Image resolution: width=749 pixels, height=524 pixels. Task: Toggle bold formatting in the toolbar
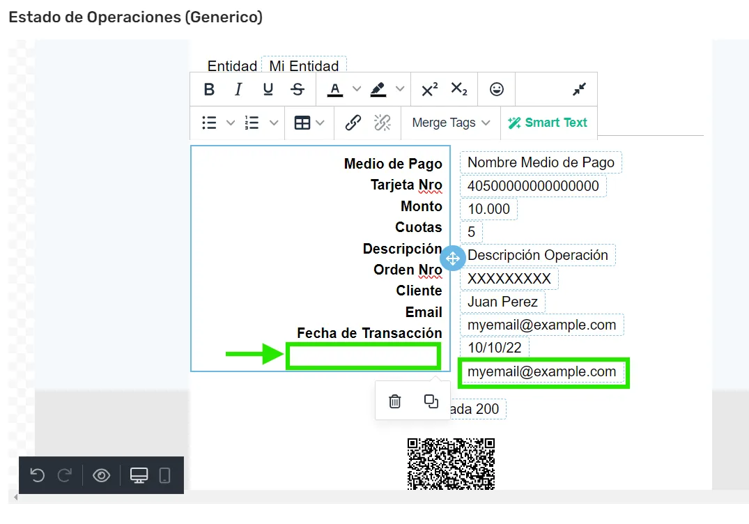point(209,89)
